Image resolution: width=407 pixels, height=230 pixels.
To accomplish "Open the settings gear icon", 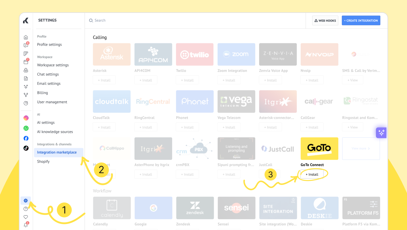I will point(26,200).
